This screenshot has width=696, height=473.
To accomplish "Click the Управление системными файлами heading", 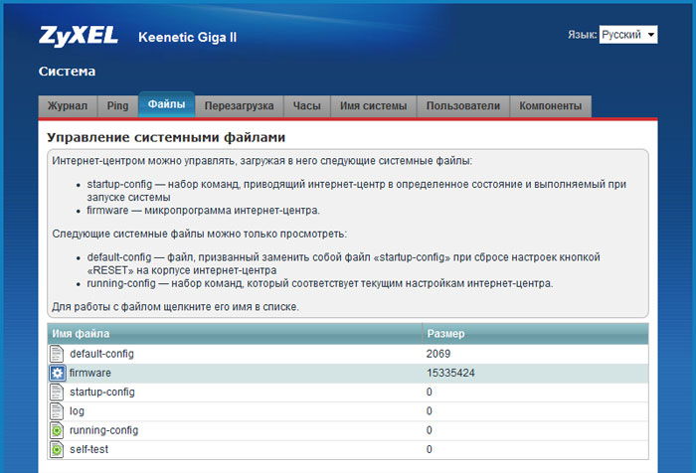I will tap(166, 137).
